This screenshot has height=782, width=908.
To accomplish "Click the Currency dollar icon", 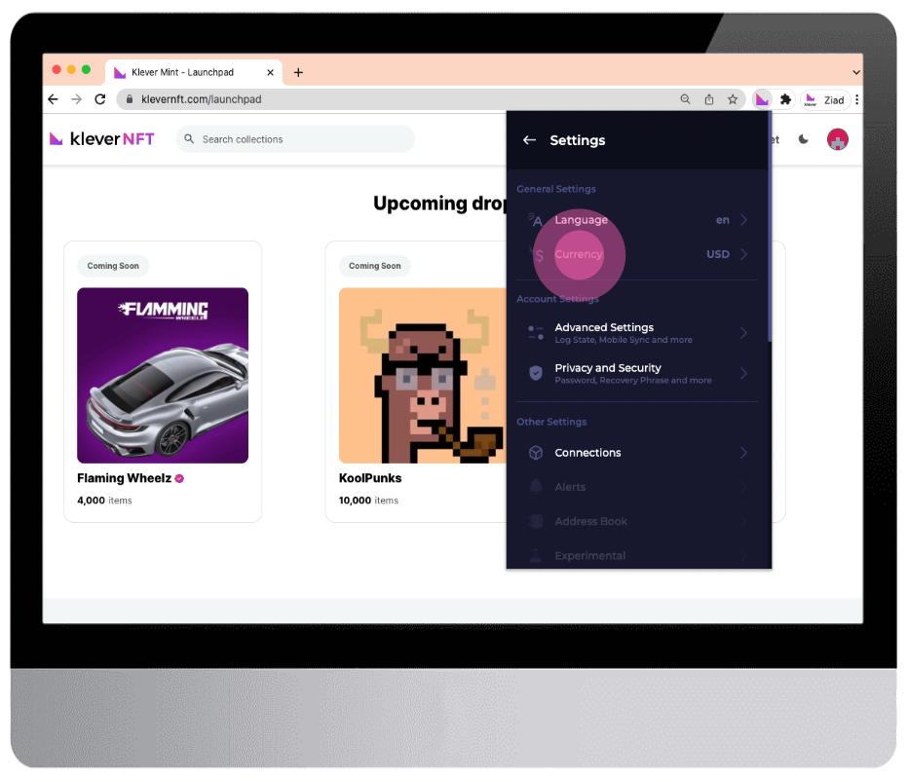I will point(535,254).
